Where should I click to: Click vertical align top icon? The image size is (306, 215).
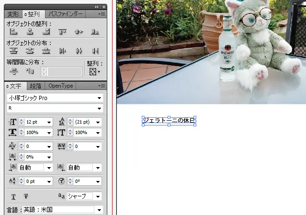pos(62,32)
